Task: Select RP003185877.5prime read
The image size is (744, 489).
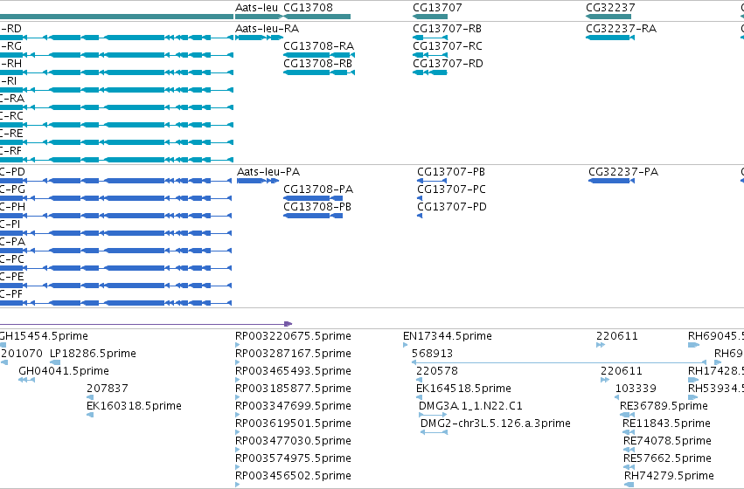Action: [237, 397]
